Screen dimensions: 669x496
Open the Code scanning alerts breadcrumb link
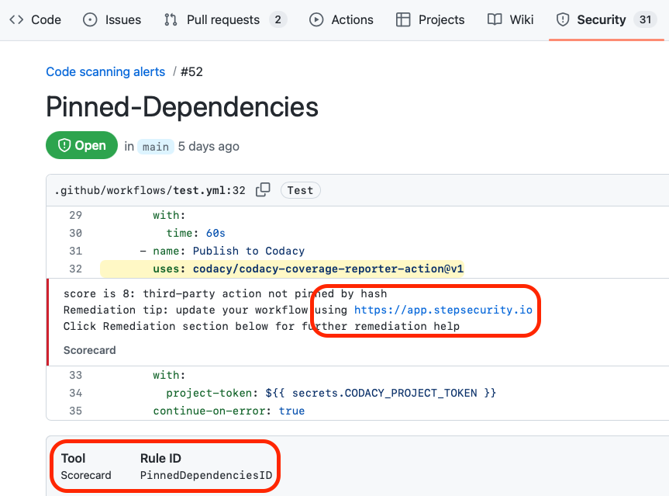pos(105,71)
